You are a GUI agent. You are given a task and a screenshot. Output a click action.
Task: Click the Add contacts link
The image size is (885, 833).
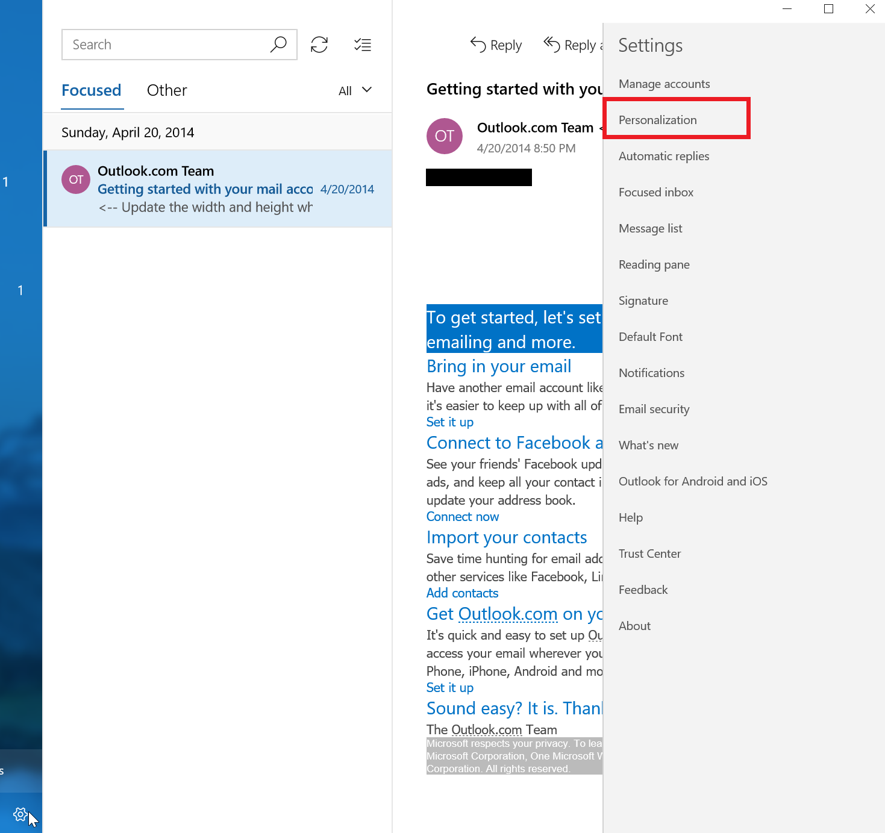[x=463, y=593]
